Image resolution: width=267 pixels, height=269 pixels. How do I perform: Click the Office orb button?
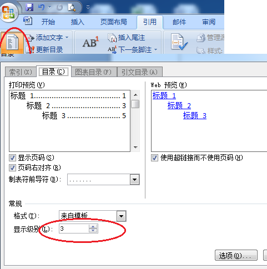pos(9,13)
